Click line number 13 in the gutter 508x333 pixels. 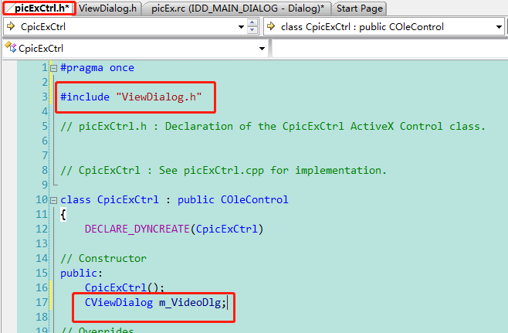(x=42, y=244)
